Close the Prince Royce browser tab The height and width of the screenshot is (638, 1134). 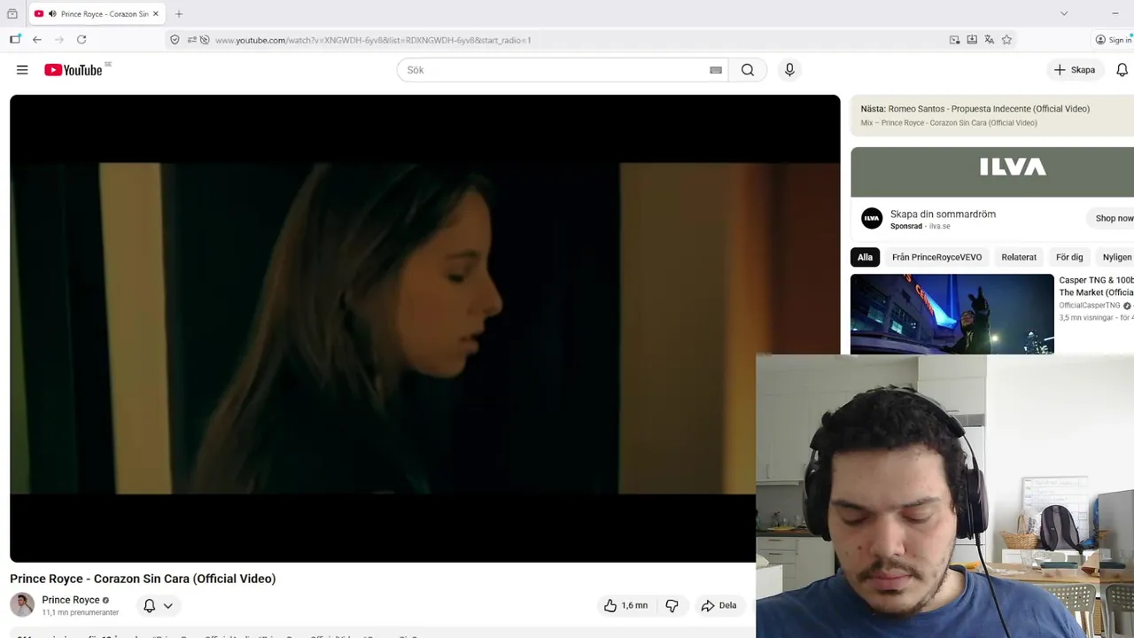click(156, 13)
